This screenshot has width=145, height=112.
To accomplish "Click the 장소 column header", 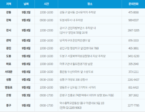I will point(90,4).
